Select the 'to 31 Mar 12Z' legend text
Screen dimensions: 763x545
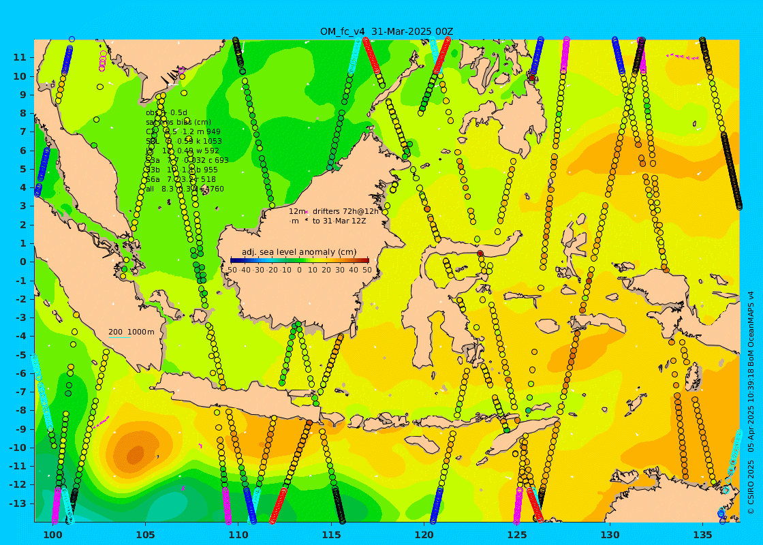(x=339, y=221)
